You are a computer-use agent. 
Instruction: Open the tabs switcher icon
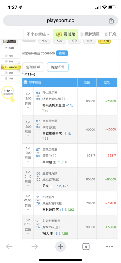click(x=86, y=247)
